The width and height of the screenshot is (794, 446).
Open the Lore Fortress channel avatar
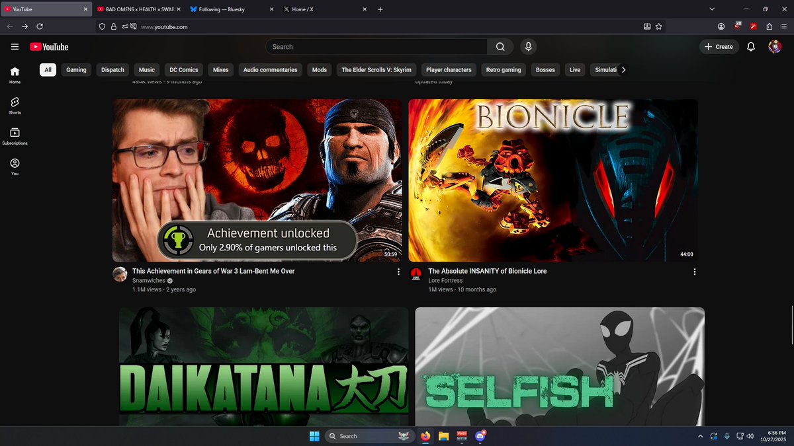click(416, 274)
